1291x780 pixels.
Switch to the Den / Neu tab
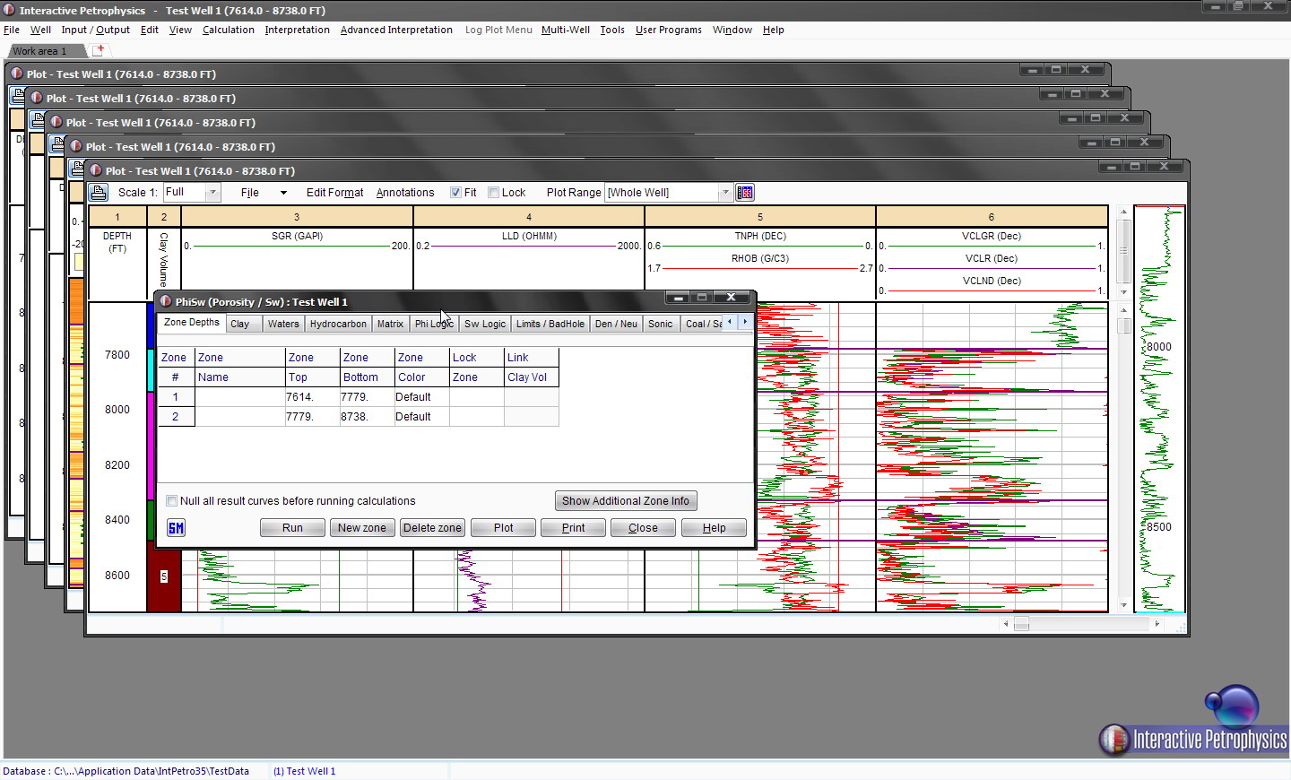coord(616,325)
